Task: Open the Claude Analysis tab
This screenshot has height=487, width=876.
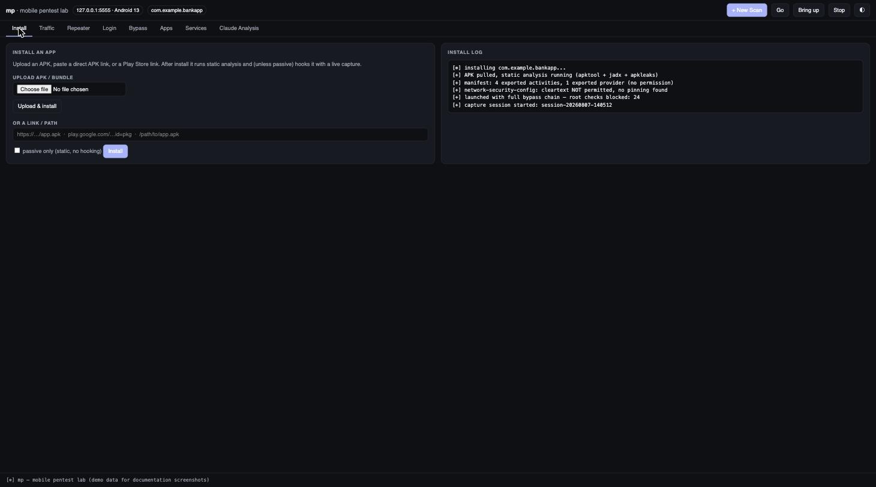Action: (239, 28)
